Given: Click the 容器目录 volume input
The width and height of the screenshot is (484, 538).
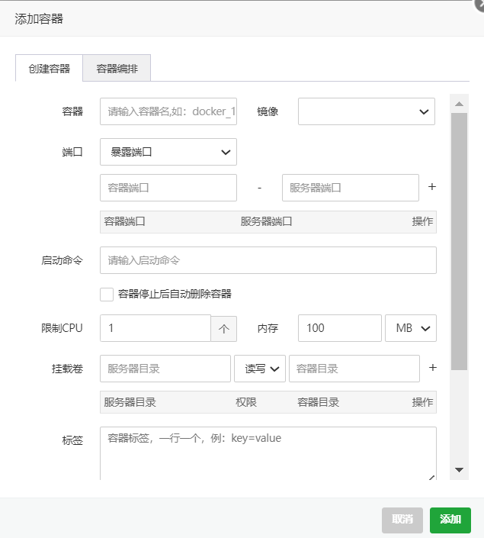Looking at the screenshot, I should tap(354, 369).
